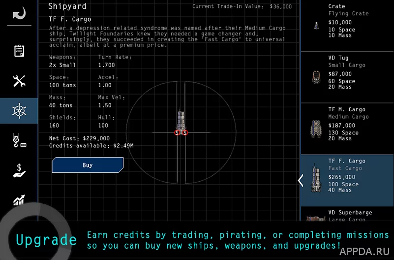The width and height of the screenshot is (394, 260).
Task: Click the Max Vel 1.50 value
Action: coord(105,105)
